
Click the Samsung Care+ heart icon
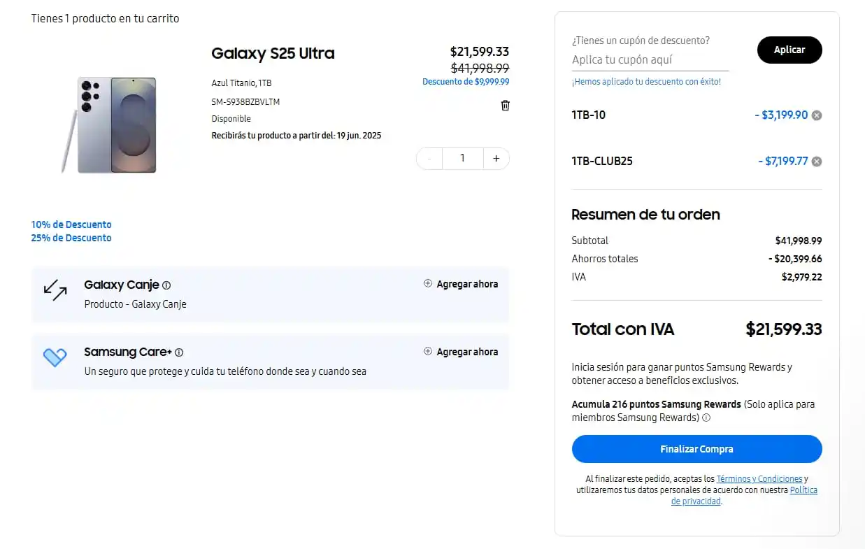click(x=55, y=357)
